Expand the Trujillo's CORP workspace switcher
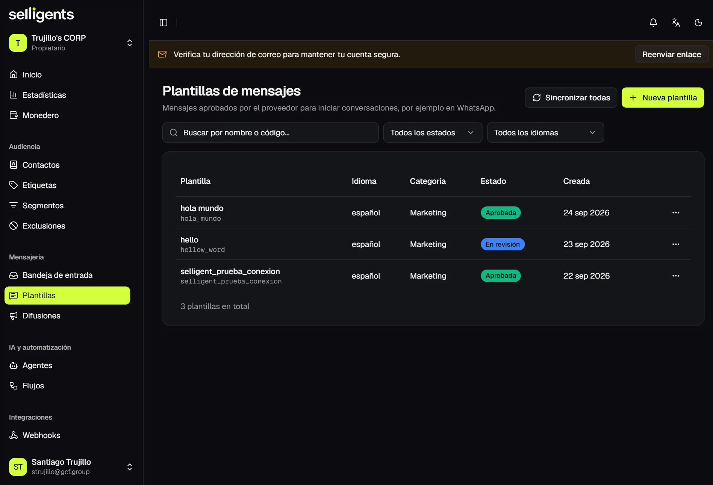Viewport: 713px width, 485px height. click(130, 43)
